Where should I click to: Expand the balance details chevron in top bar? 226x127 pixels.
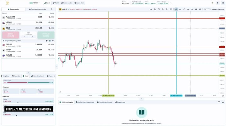click(x=171, y=3)
